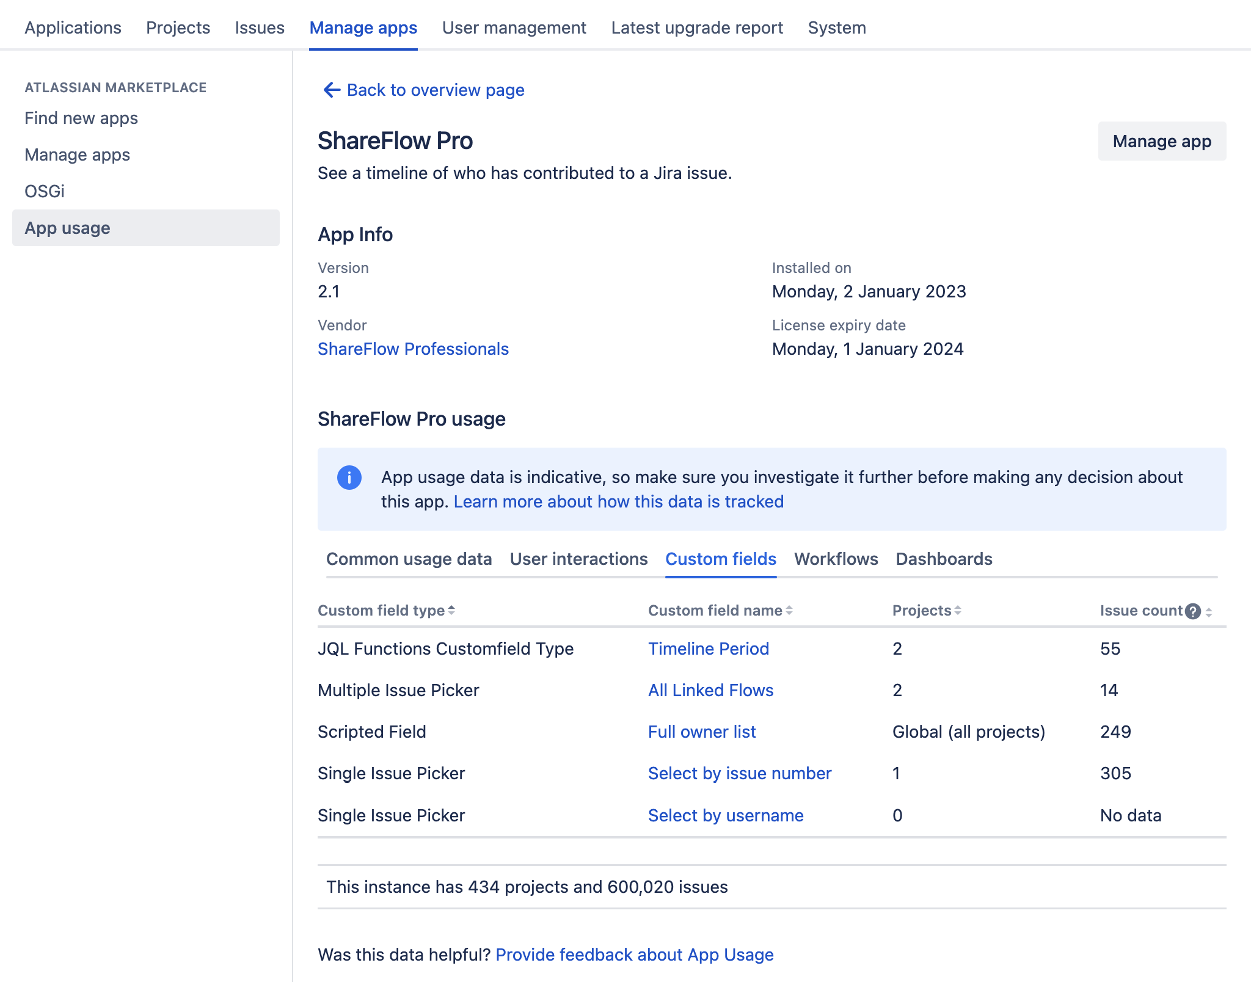This screenshot has height=982, width=1251.
Task: Switch to the Workflows tab
Action: click(836, 559)
